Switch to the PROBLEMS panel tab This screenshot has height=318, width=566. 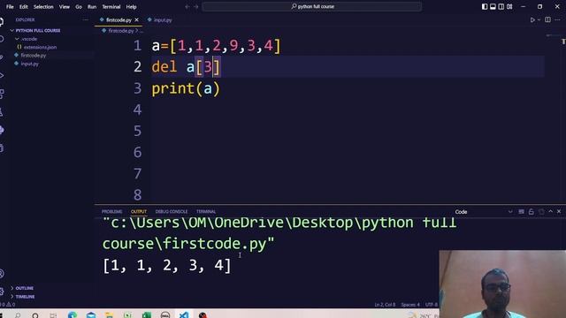click(x=111, y=212)
